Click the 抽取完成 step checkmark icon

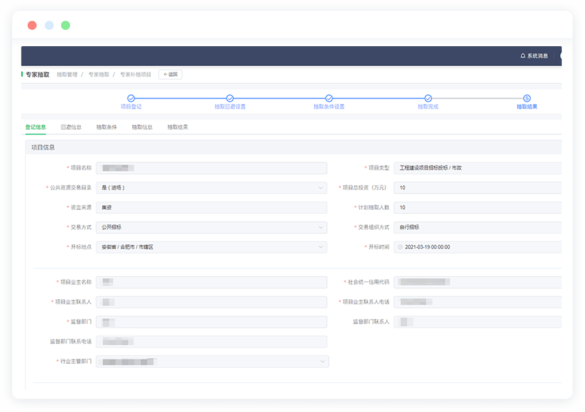point(428,98)
